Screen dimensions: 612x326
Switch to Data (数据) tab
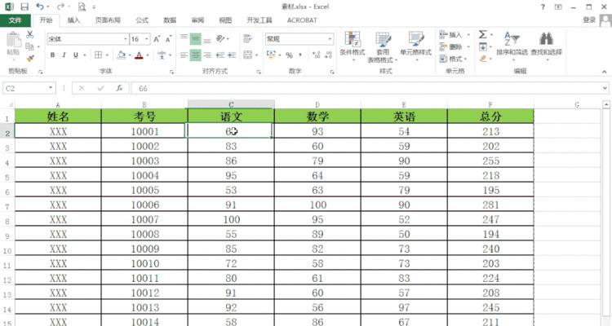(x=170, y=20)
